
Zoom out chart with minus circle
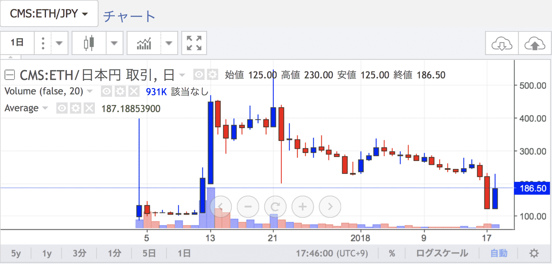pyautogui.click(x=248, y=207)
